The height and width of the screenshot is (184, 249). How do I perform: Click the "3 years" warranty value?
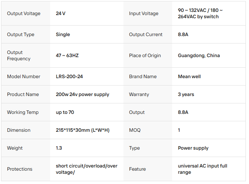tap(186, 94)
